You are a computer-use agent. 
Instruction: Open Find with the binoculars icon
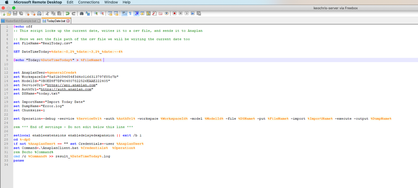pyautogui.click(x=82, y=13)
